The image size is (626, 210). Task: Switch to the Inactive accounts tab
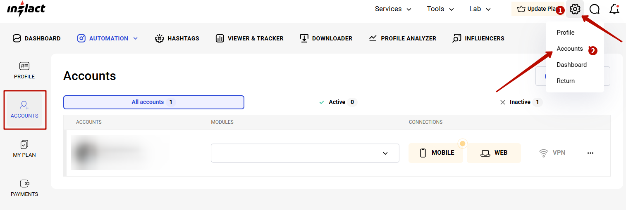click(520, 102)
